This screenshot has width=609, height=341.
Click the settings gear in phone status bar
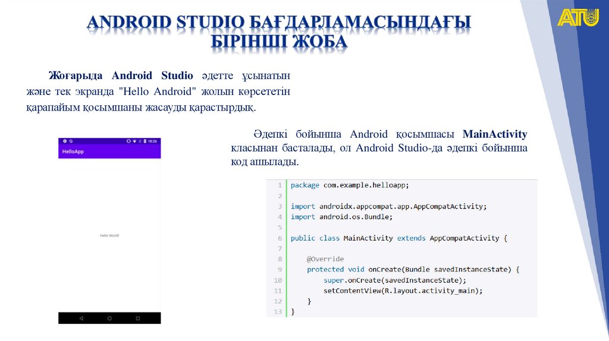(x=65, y=141)
